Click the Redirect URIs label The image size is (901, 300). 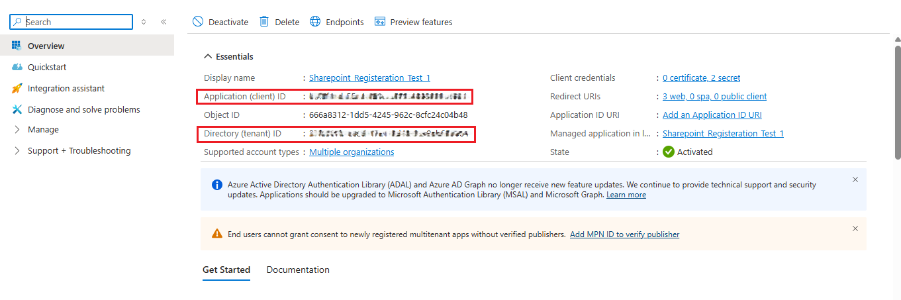(x=576, y=96)
